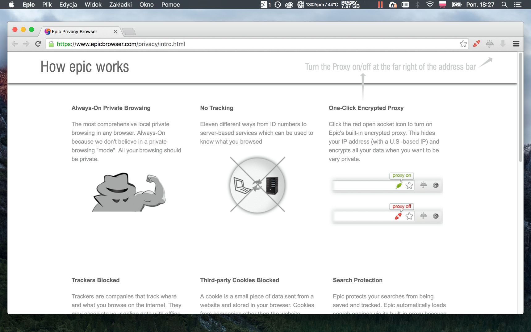
Task: Click the One-Click Encrypted Proxy heading
Action: tap(366, 108)
